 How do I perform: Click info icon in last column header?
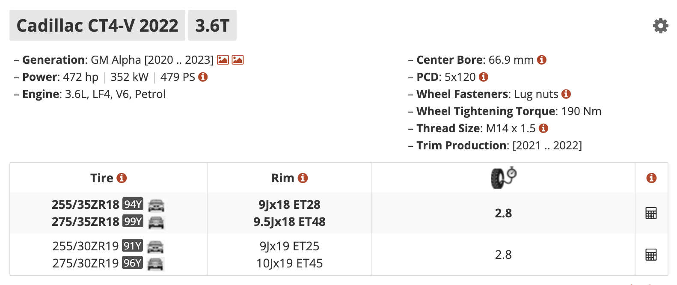tap(651, 178)
